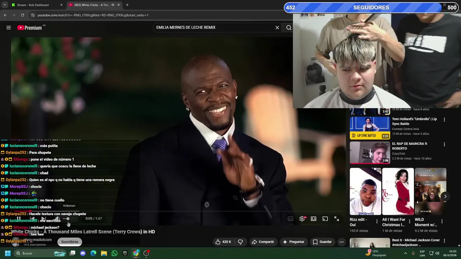Open the WILD Moment short

(x=430, y=191)
